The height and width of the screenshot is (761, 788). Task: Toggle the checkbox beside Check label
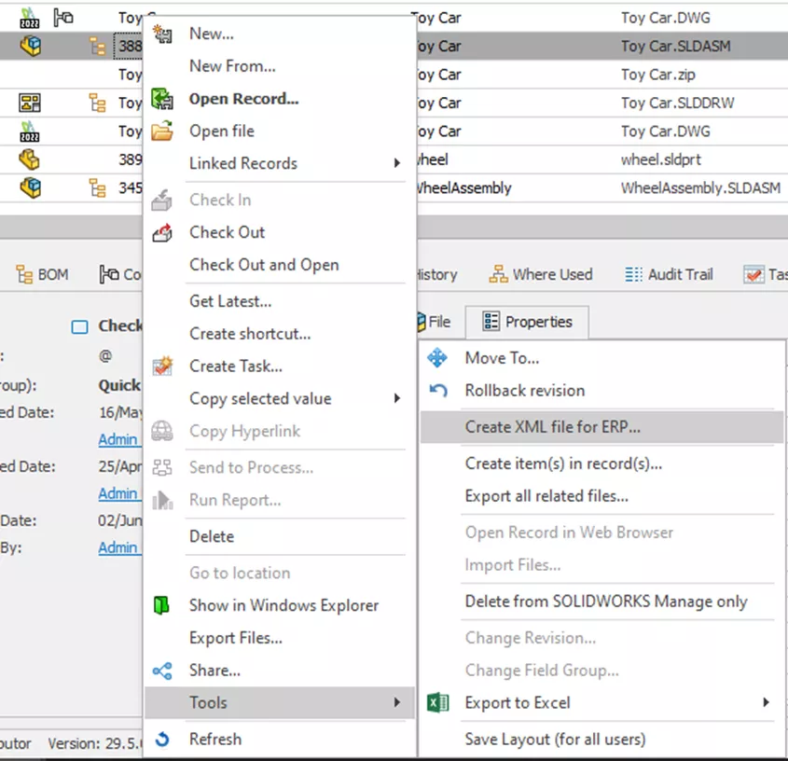click(80, 326)
